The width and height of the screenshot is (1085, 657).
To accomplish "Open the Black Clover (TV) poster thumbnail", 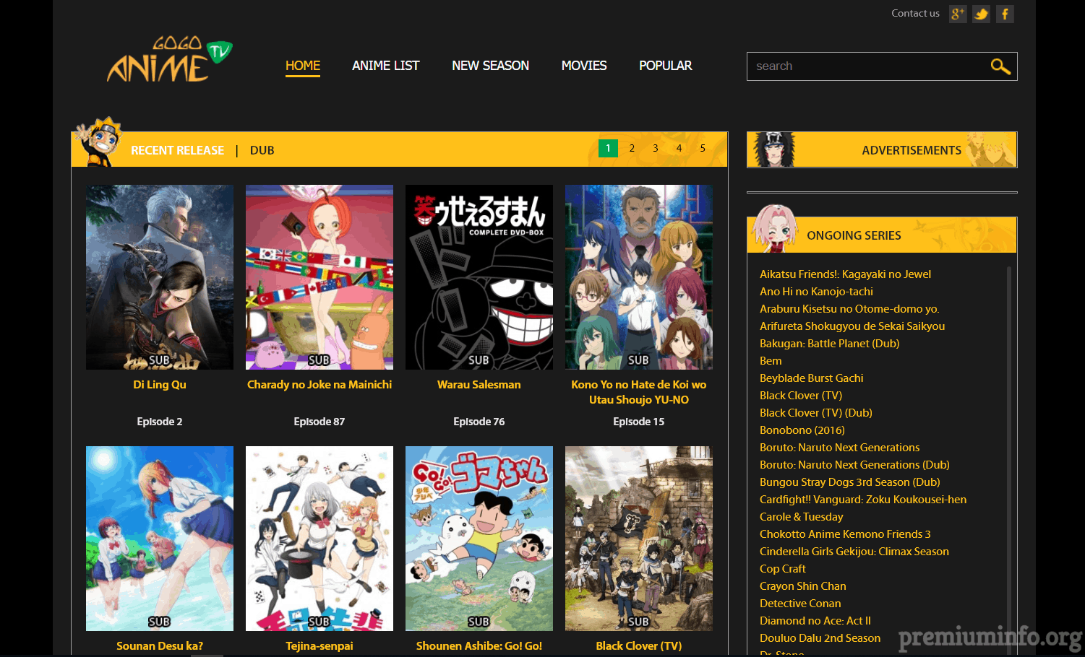I will (639, 539).
